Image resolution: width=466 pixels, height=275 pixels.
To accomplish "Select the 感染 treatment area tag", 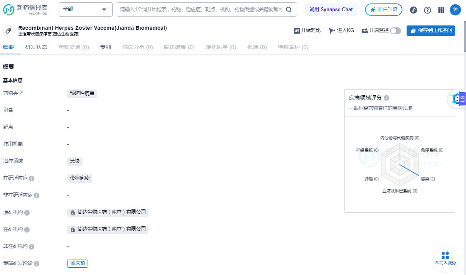I will click(74, 161).
